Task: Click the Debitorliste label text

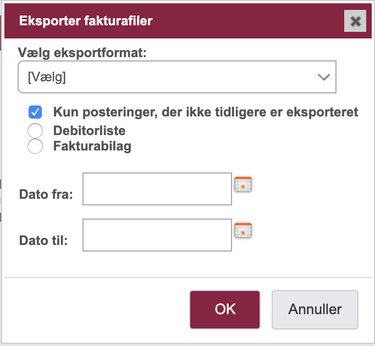Action: [x=90, y=131]
